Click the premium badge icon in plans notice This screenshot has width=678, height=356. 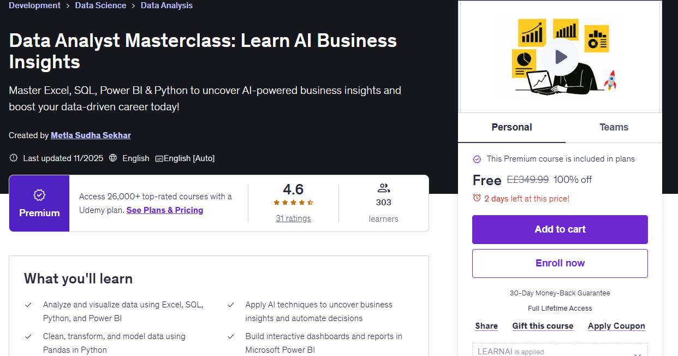tap(477, 159)
